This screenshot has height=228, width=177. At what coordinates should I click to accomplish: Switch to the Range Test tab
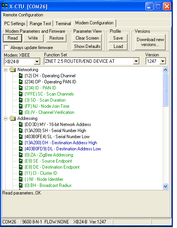(x=40, y=24)
